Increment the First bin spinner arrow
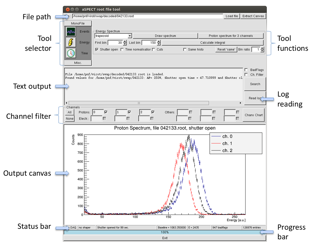 point(125,41)
